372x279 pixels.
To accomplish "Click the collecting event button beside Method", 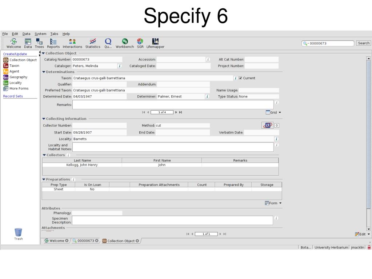I will pyautogui.click(x=267, y=125).
